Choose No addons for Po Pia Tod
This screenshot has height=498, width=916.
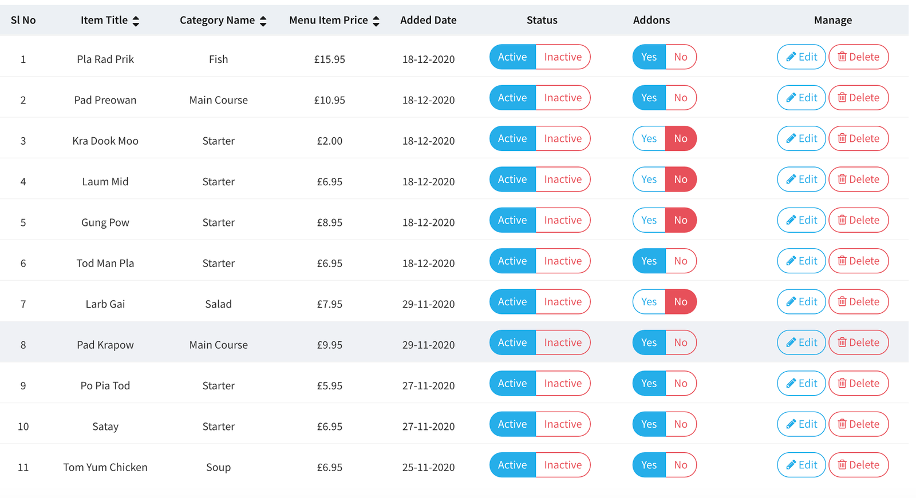tap(681, 383)
